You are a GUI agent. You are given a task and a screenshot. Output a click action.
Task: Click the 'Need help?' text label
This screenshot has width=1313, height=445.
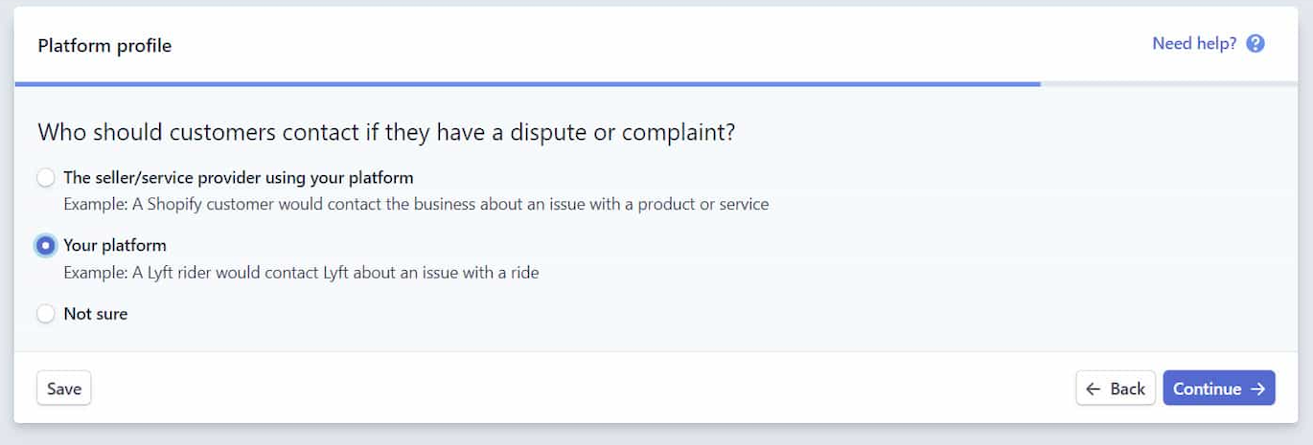(1194, 44)
